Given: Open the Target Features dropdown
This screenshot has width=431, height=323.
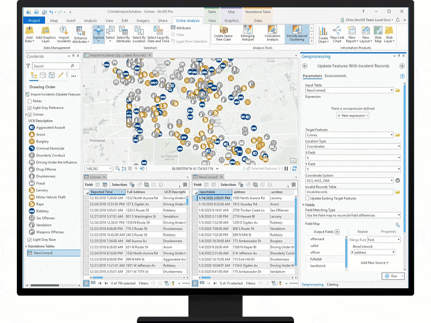Looking at the screenshot, I should click(391, 135).
